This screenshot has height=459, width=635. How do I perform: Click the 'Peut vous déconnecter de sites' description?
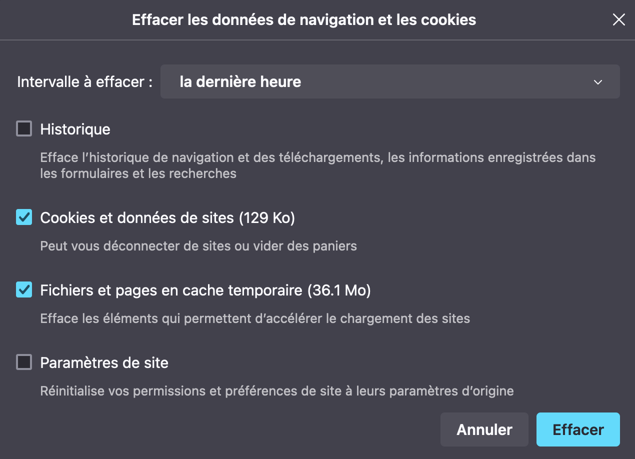tap(198, 246)
